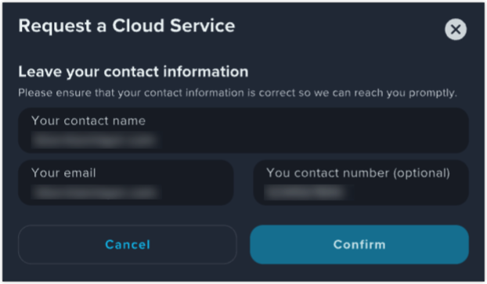Click the "Your email" label text
487x284 pixels.
click(63, 173)
